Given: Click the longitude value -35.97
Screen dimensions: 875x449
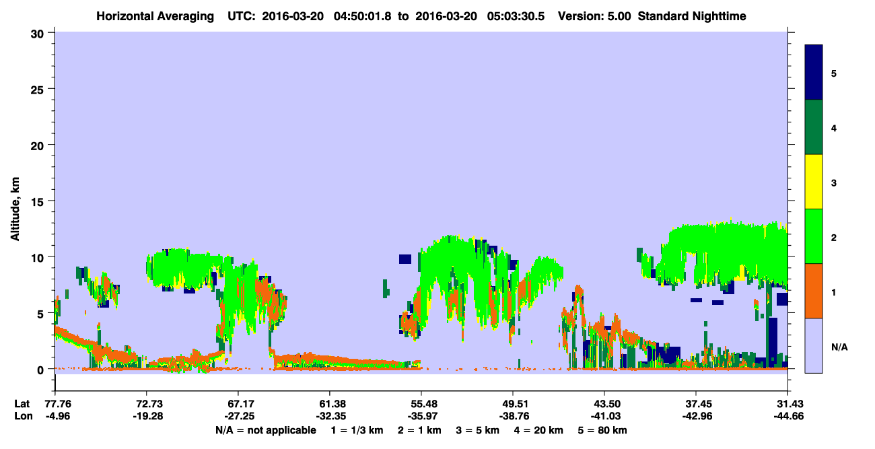Looking at the screenshot, I should tap(421, 416).
